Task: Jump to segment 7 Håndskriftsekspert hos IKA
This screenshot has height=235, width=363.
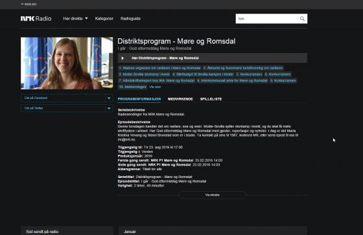Action: click(x=157, y=80)
